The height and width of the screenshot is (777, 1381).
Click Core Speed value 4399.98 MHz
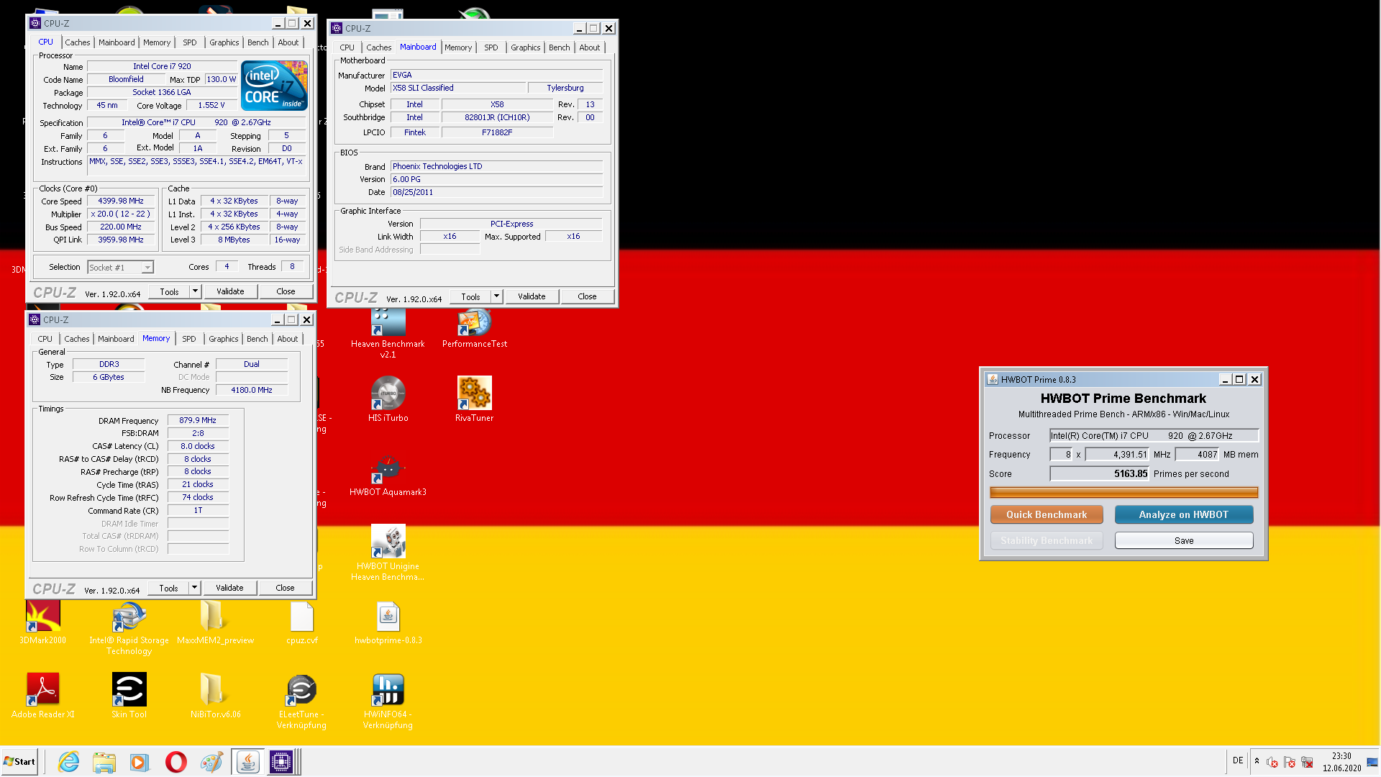(x=121, y=201)
